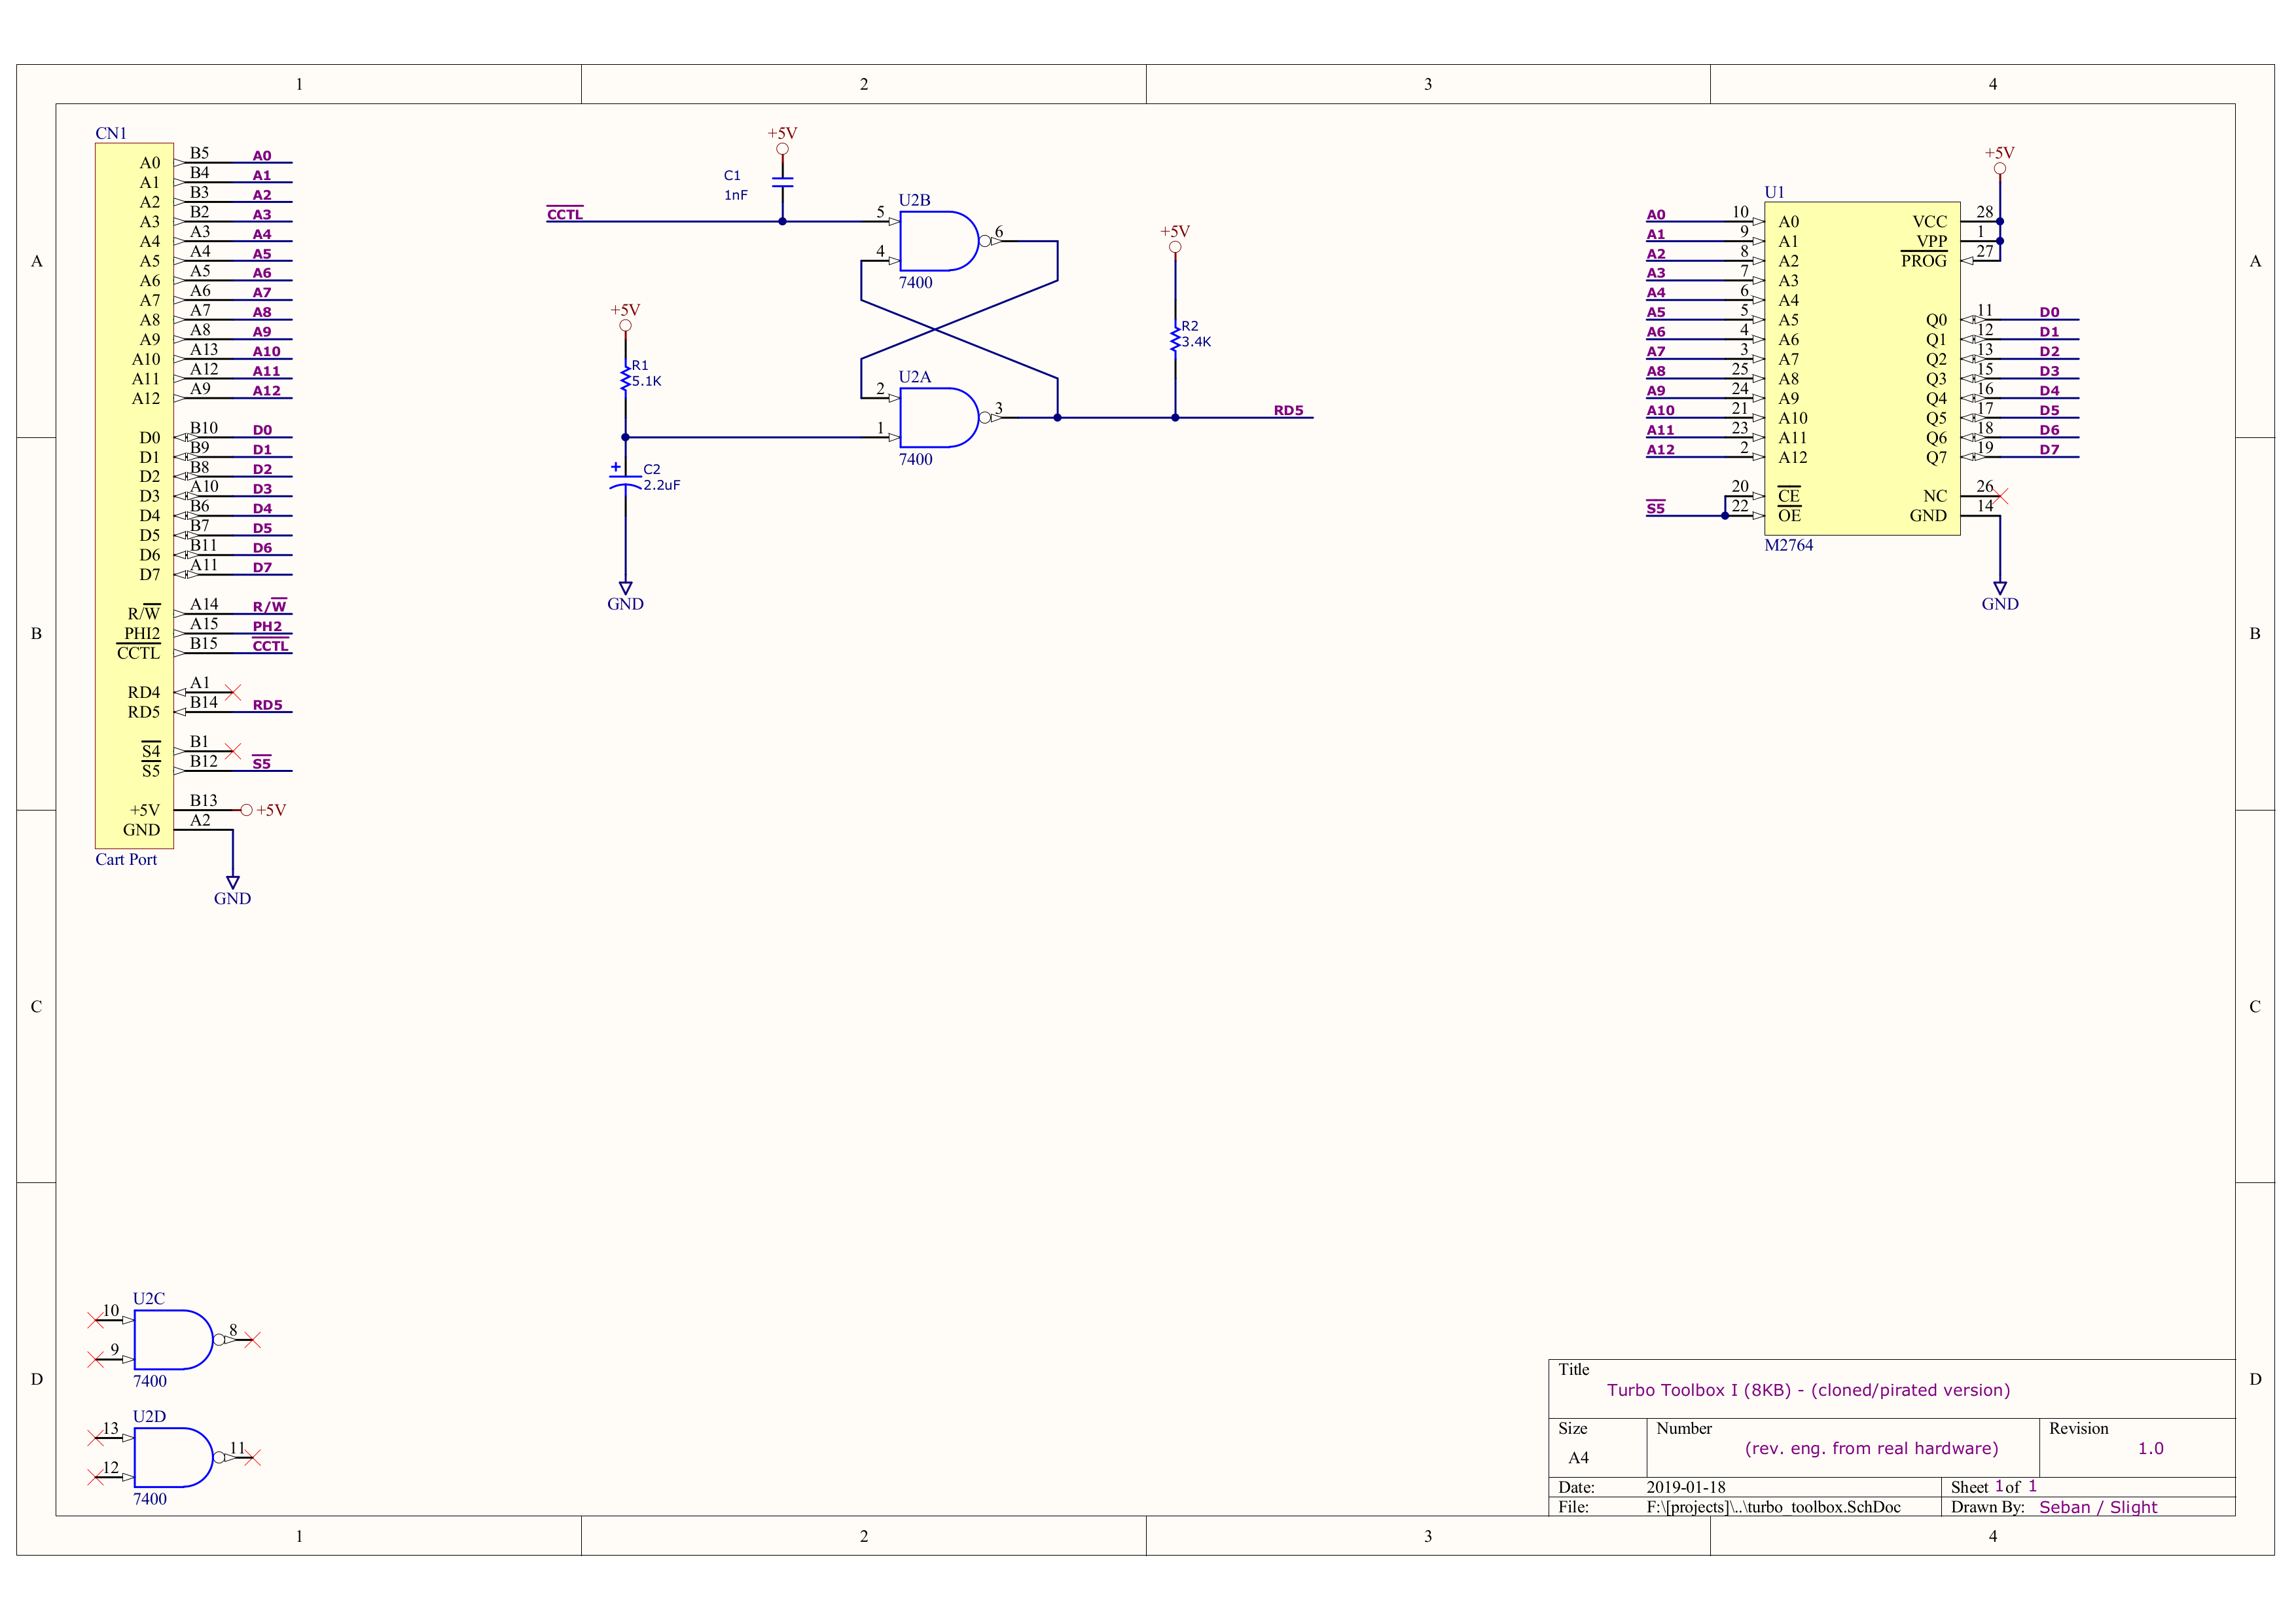Click the RD5 net label at latch output
Viewport: 2296px width, 1623px height.
tap(1288, 411)
